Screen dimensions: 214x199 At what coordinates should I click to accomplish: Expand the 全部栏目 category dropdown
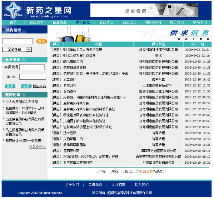click(17, 49)
